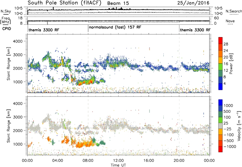Image resolution: width=242 pixels, height=167 pixels.
Task: Click the dark blue lowest Power colorbar swatch
Action: 221,87
